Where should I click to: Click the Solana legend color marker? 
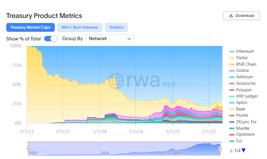(x=231, y=71)
